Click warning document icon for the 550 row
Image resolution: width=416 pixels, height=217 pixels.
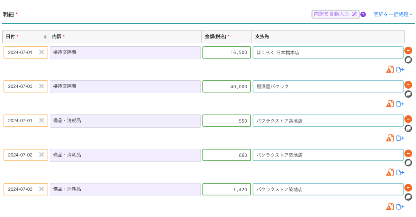[x=390, y=138]
